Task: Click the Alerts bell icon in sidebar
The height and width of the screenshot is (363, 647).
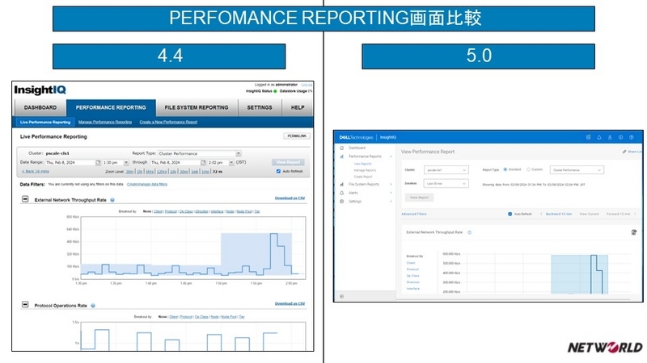Action: (341, 193)
